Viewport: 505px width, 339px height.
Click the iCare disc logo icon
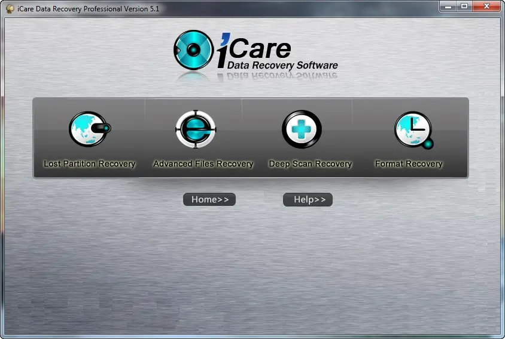pos(193,50)
